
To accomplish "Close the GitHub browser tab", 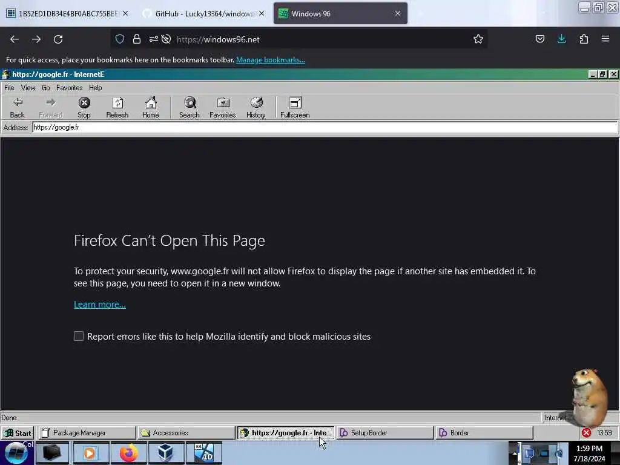I will pos(262,13).
